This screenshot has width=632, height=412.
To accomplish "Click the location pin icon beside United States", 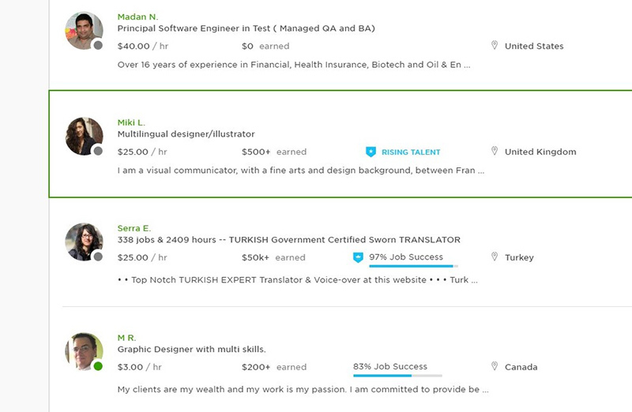I will (x=495, y=46).
